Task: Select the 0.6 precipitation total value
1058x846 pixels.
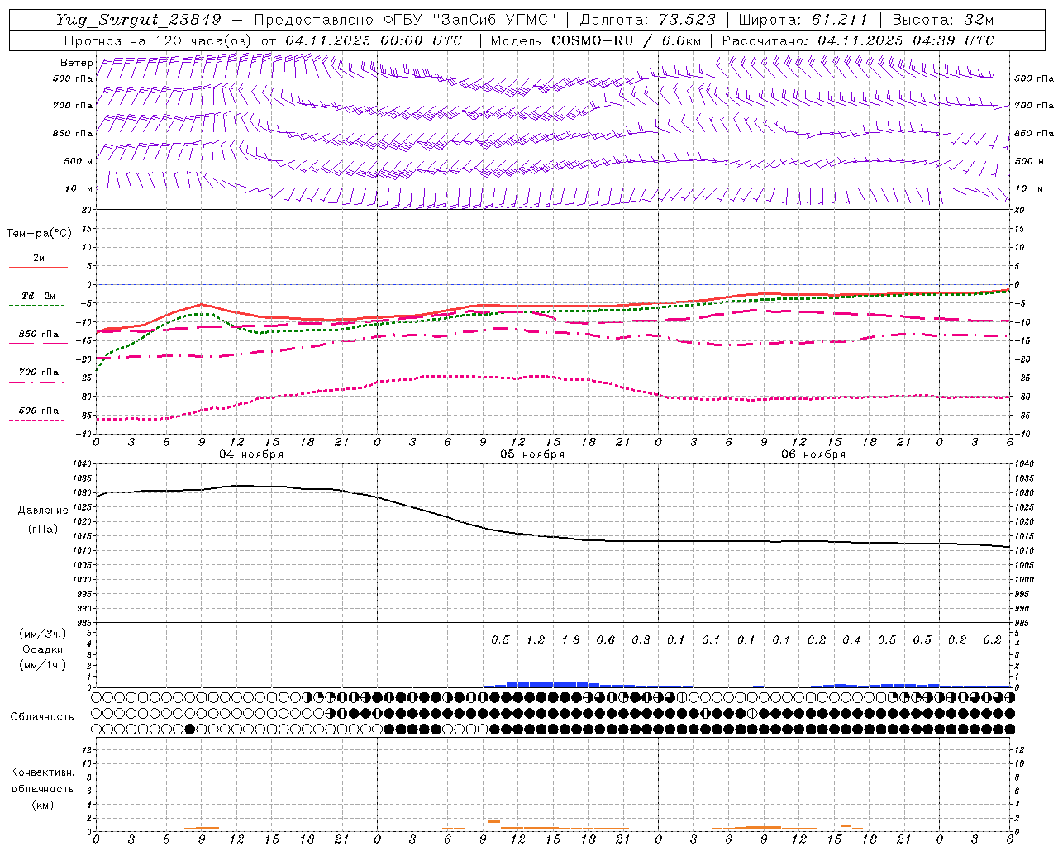Action: (606, 639)
